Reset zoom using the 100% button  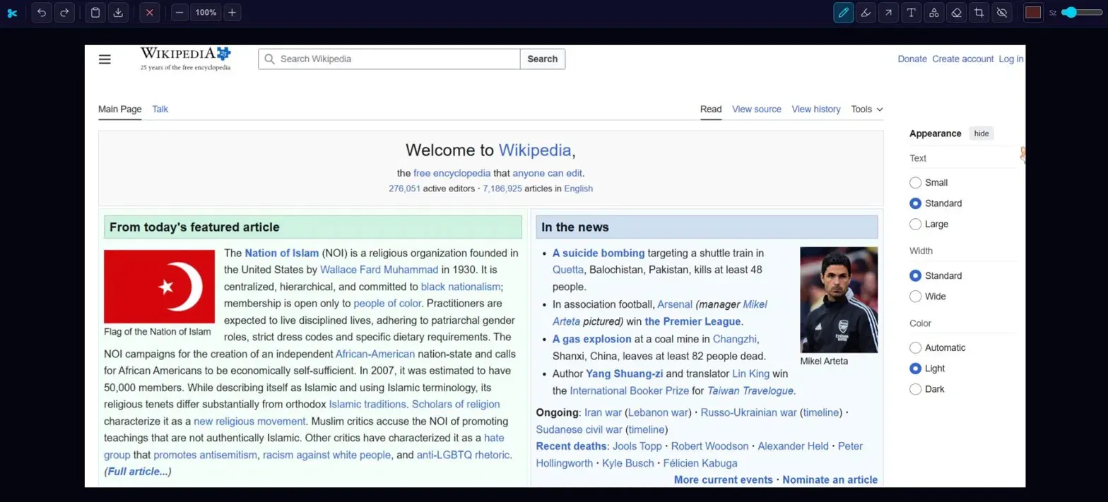[206, 13]
